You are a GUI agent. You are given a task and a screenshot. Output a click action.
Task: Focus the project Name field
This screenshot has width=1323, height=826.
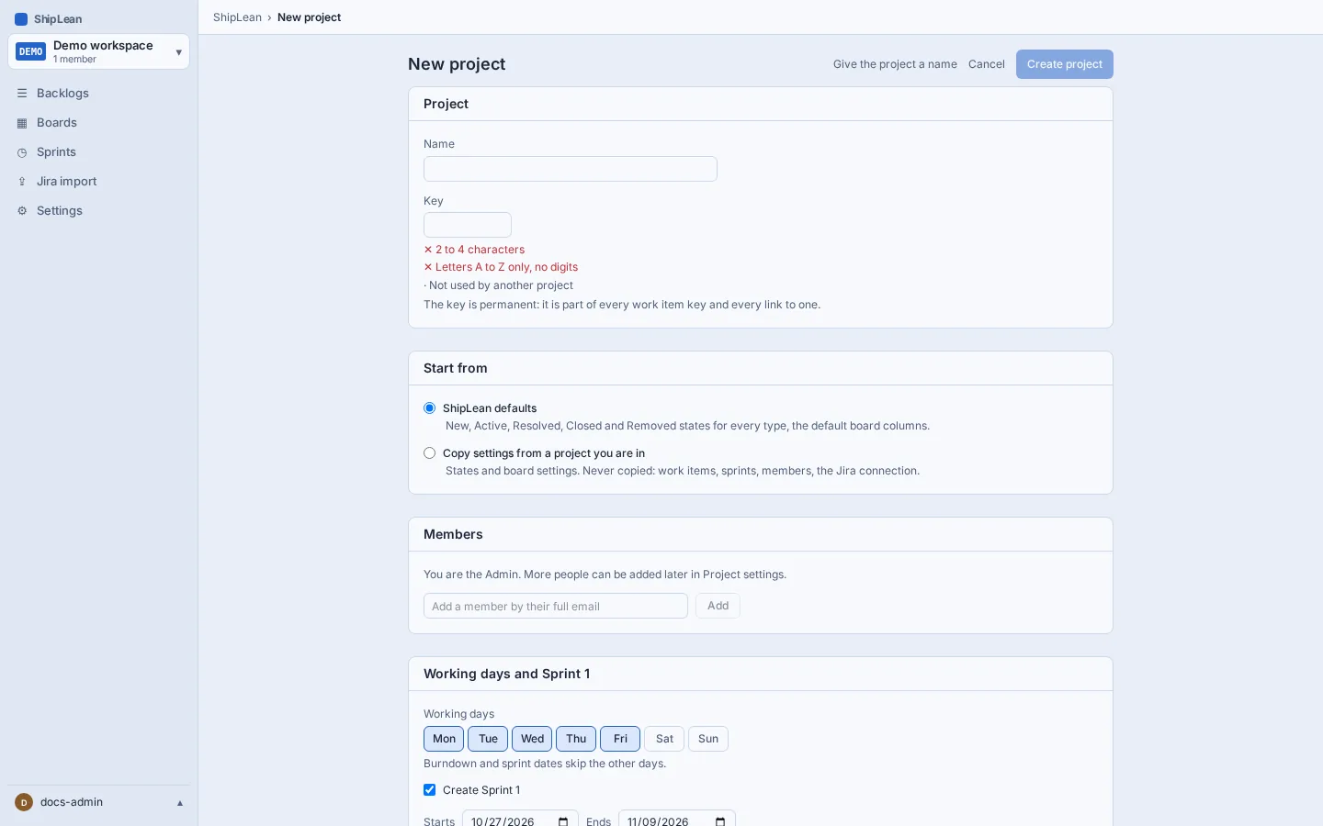click(x=571, y=169)
